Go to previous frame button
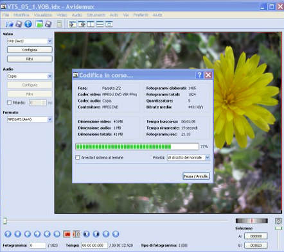Screen dimensions: 284x252 (x=28, y=234)
